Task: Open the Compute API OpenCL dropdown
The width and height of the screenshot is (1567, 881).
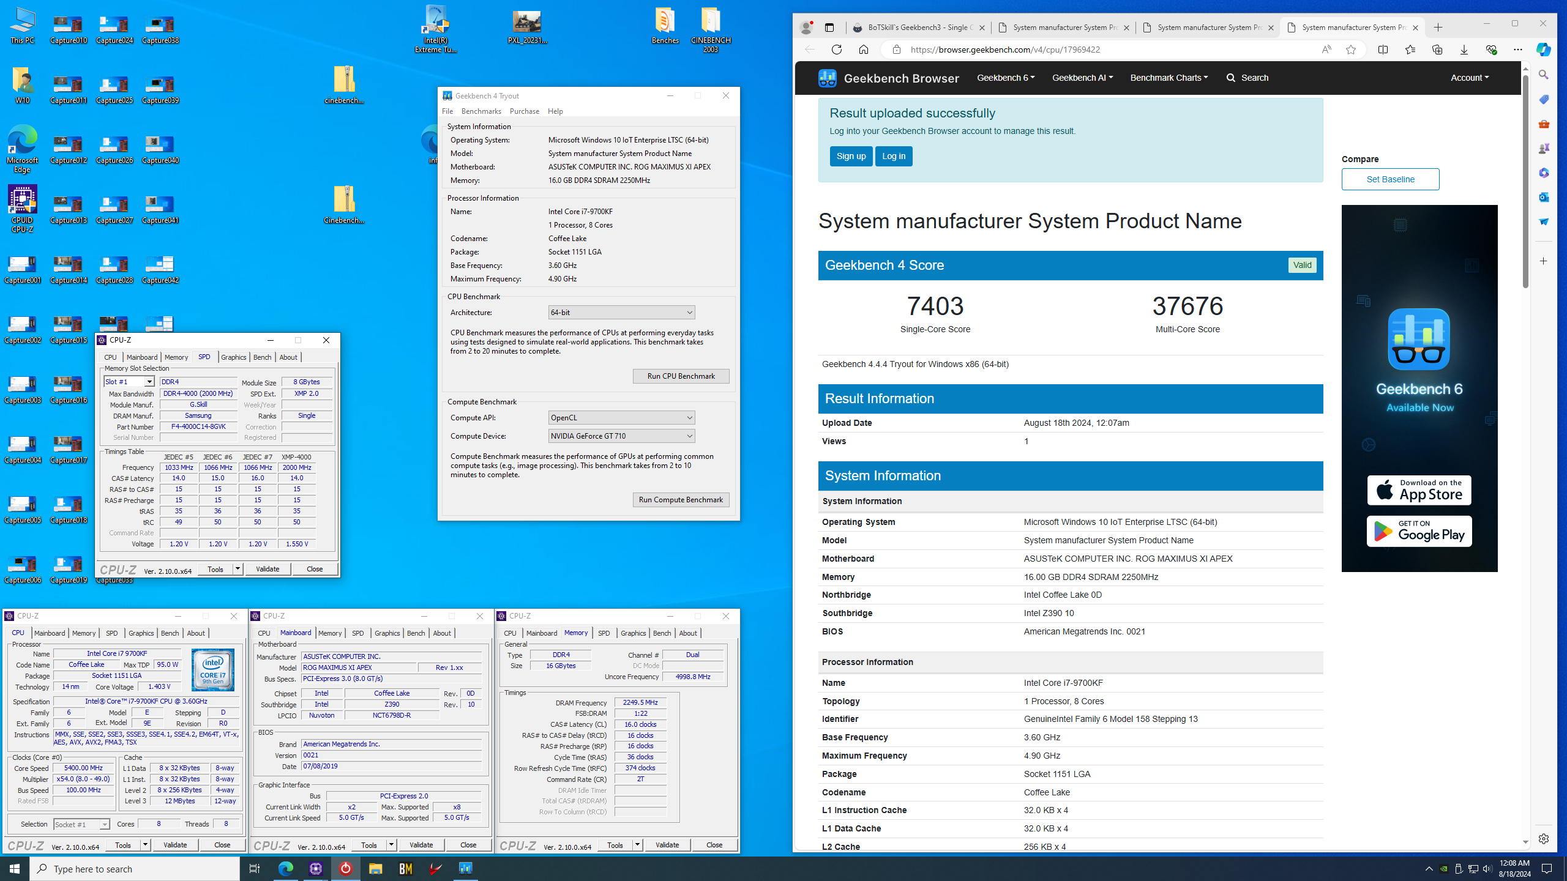Action: pyautogui.click(x=621, y=418)
